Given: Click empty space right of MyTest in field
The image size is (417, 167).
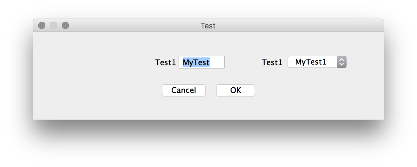Looking at the screenshot, I should [x=217, y=62].
